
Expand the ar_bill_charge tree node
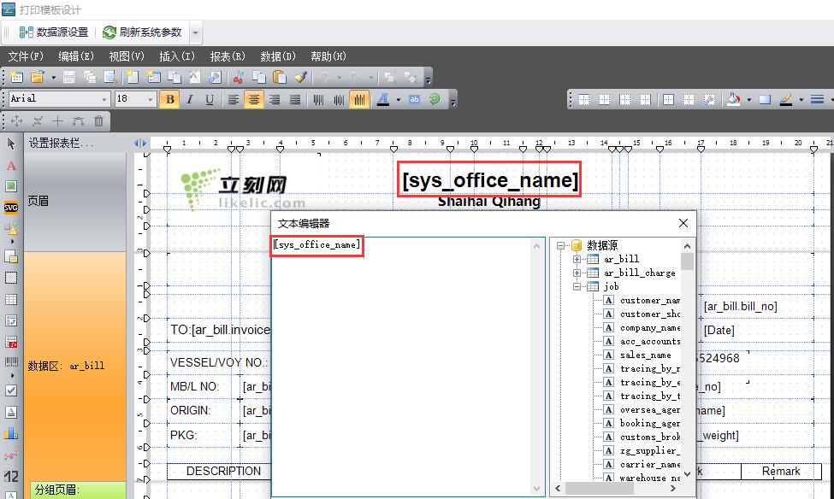(x=577, y=273)
